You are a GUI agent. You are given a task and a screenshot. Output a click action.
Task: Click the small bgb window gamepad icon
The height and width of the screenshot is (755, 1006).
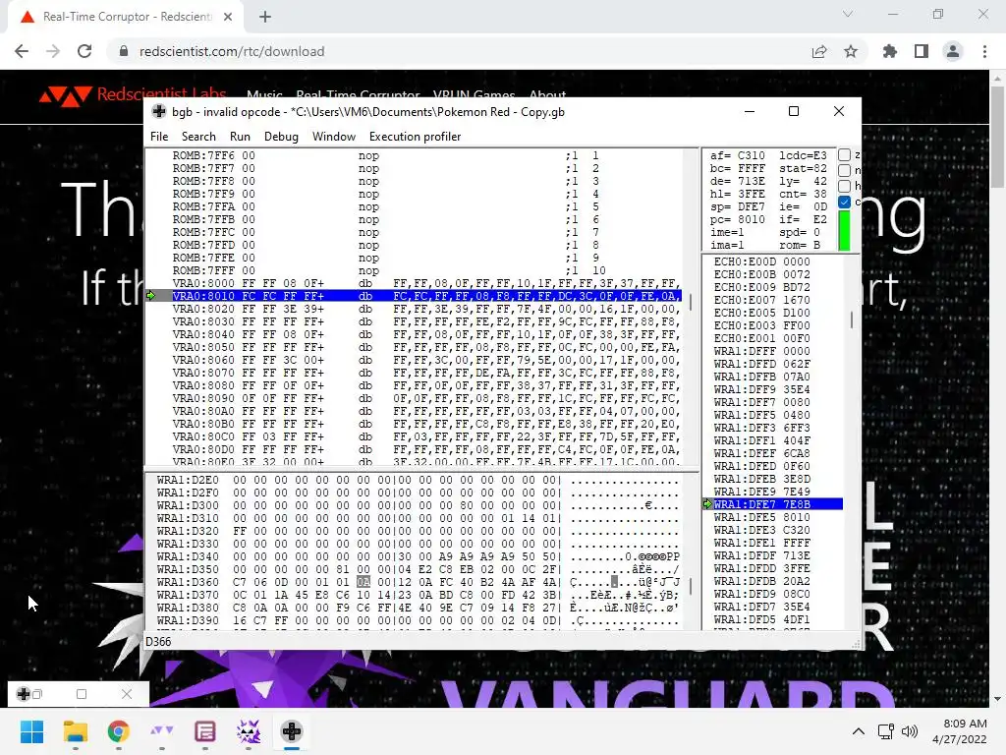[24, 694]
